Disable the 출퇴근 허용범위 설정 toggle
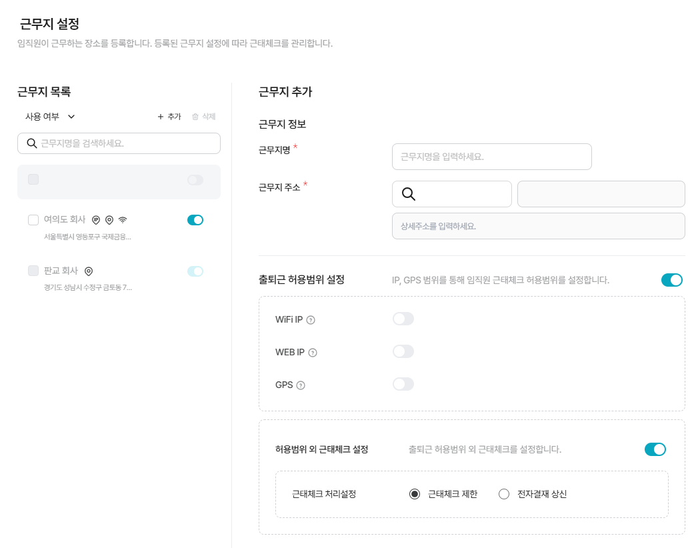This screenshot has height=548, width=698. pos(671,280)
